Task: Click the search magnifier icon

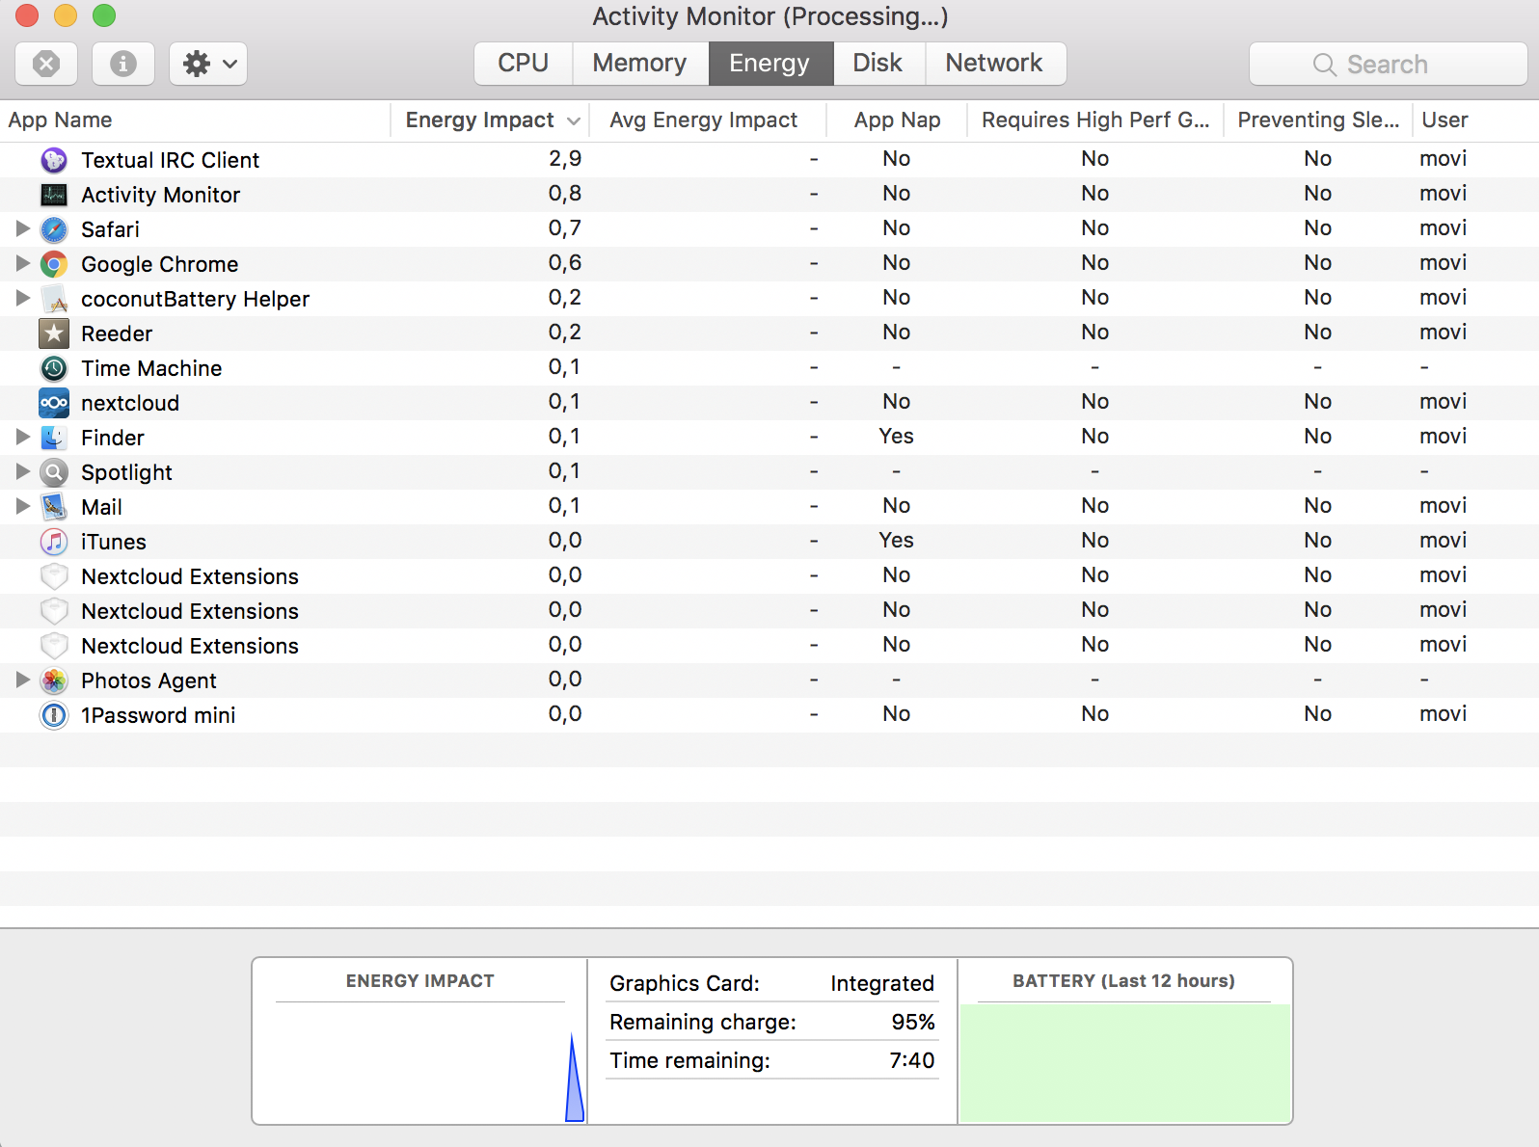Action: 1324,65
